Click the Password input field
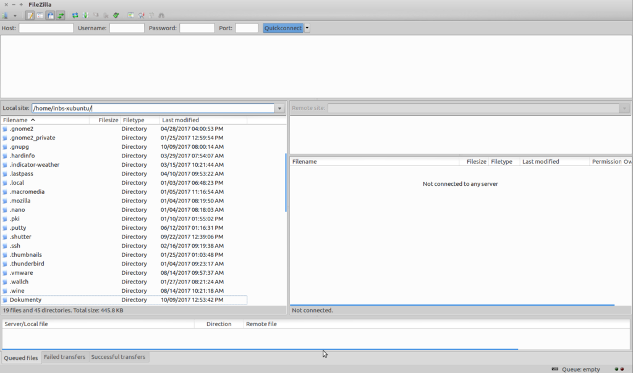The height and width of the screenshot is (373, 633). pyautogui.click(x=197, y=28)
